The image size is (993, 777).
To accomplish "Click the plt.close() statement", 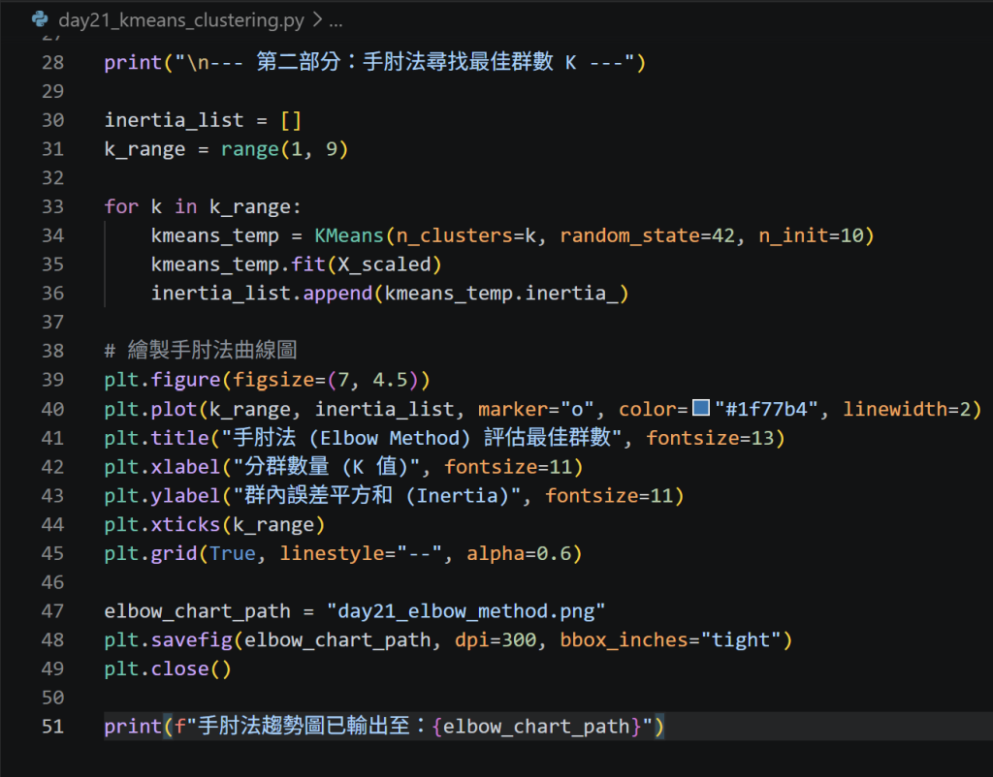I will 168,668.
